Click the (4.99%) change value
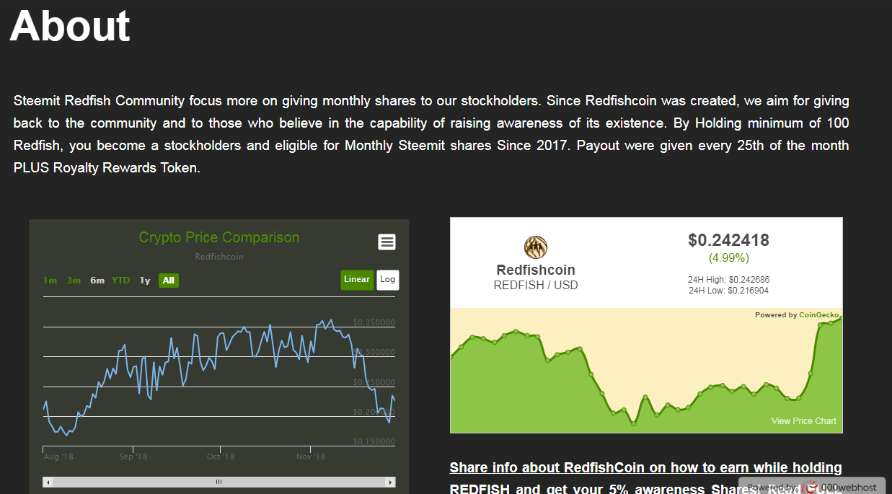892x494 pixels. click(729, 258)
